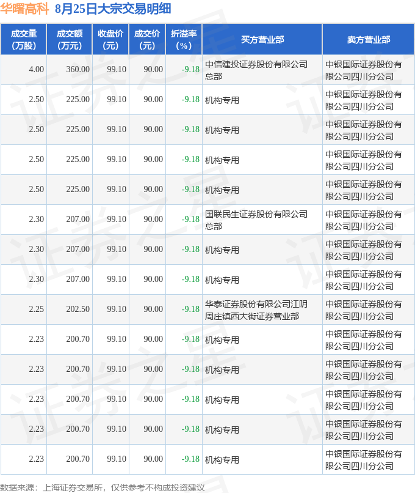Click the 华曙高科 stock name in title
This screenshot has width=415, height=493.
tap(24, 9)
